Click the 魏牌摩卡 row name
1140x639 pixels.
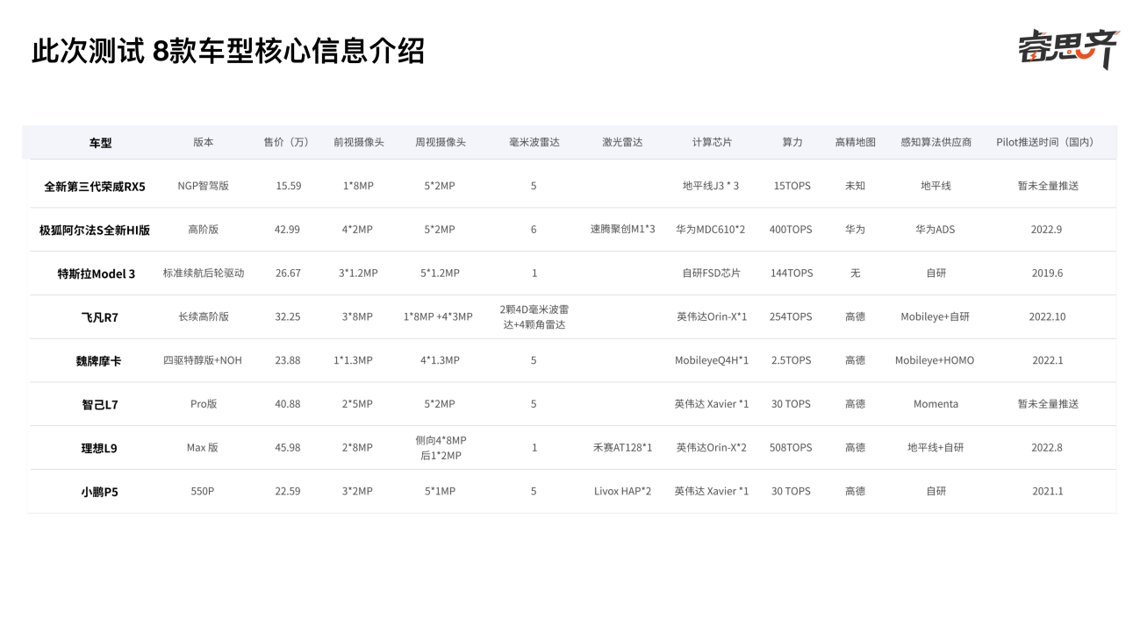click(98, 361)
